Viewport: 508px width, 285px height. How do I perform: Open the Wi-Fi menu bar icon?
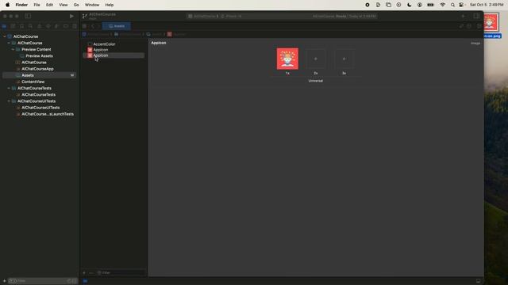tap(442, 5)
